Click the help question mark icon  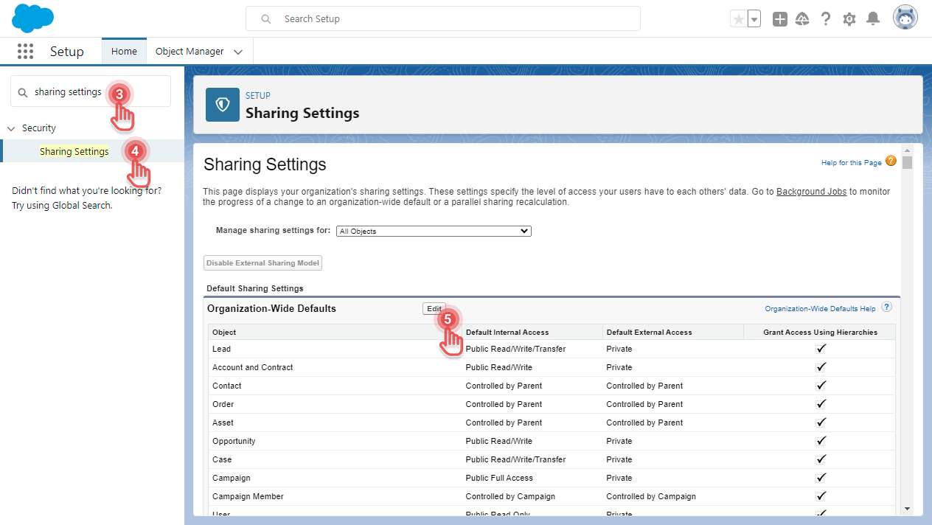[x=826, y=18]
